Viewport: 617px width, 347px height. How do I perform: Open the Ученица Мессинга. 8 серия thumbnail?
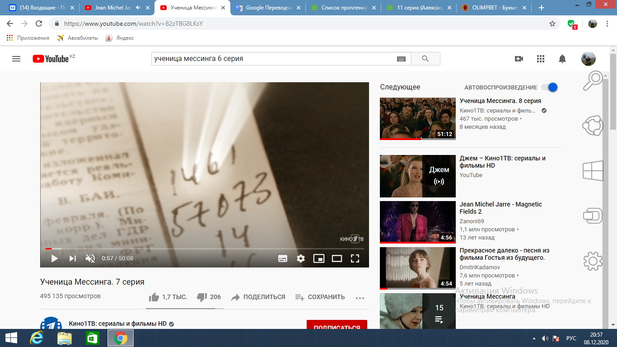(418, 118)
